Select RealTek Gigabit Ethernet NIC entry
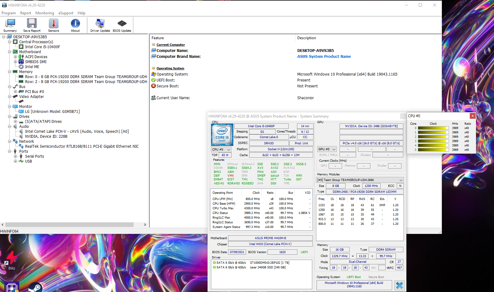This screenshot has height=292, width=494. (82, 146)
